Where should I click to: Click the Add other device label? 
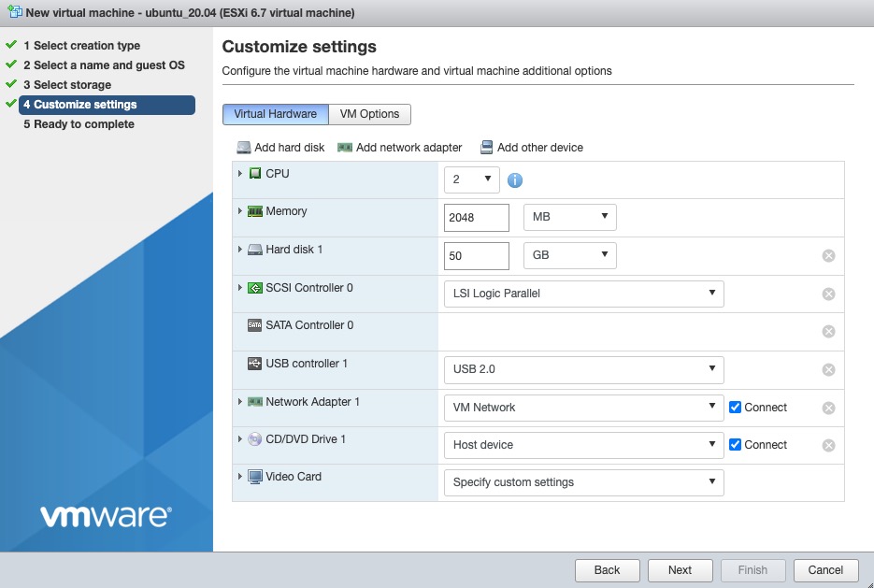point(540,148)
